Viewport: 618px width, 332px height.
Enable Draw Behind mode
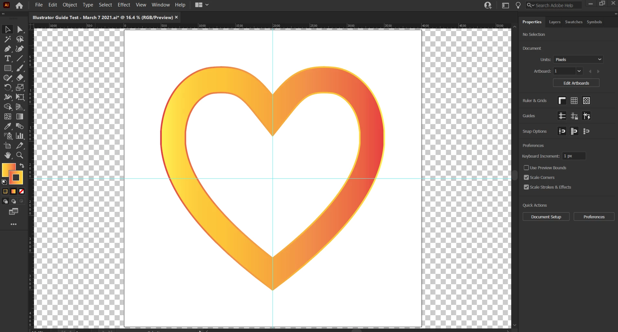pos(14,201)
